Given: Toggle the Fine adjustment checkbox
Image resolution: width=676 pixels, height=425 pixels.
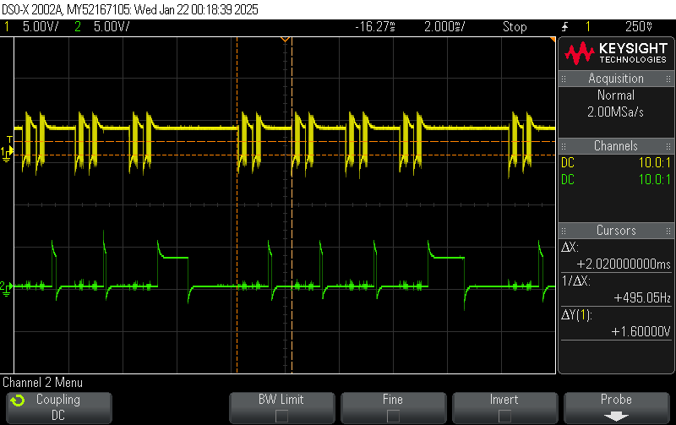Looking at the screenshot, I should point(393,416).
